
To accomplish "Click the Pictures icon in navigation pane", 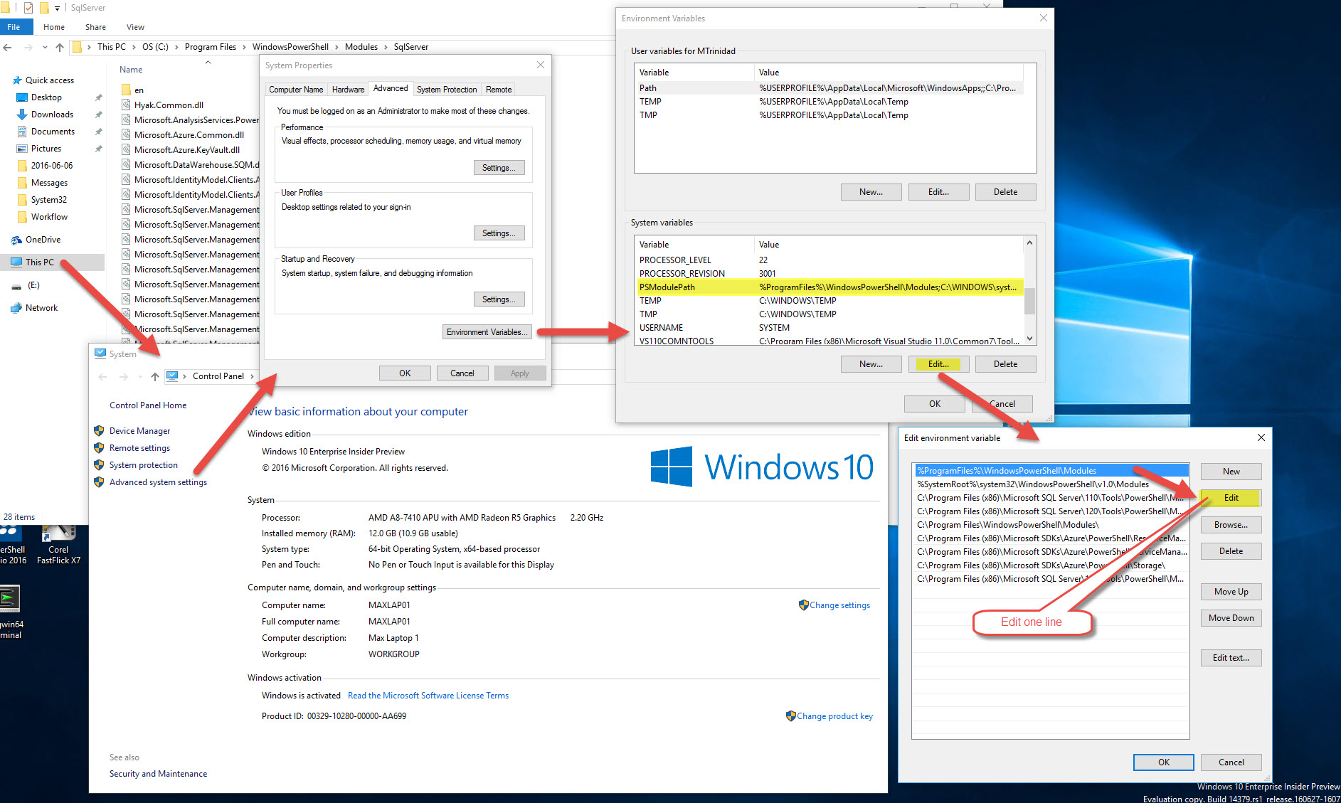I will click(21, 149).
